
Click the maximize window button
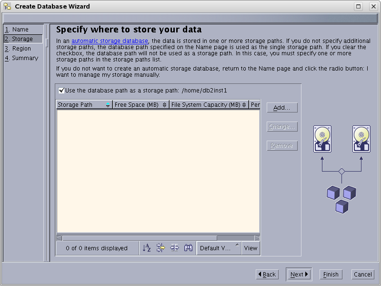pos(359,7)
